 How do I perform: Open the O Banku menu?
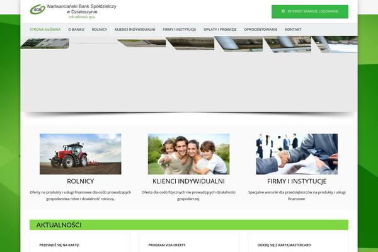[76, 30]
